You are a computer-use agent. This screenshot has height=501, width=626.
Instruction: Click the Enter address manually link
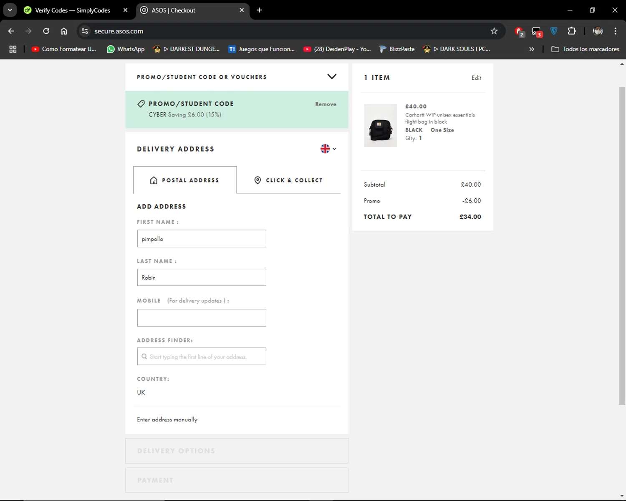(167, 419)
